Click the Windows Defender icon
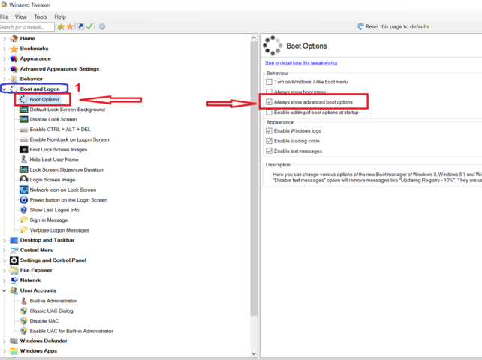482x360 pixels. [14, 340]
